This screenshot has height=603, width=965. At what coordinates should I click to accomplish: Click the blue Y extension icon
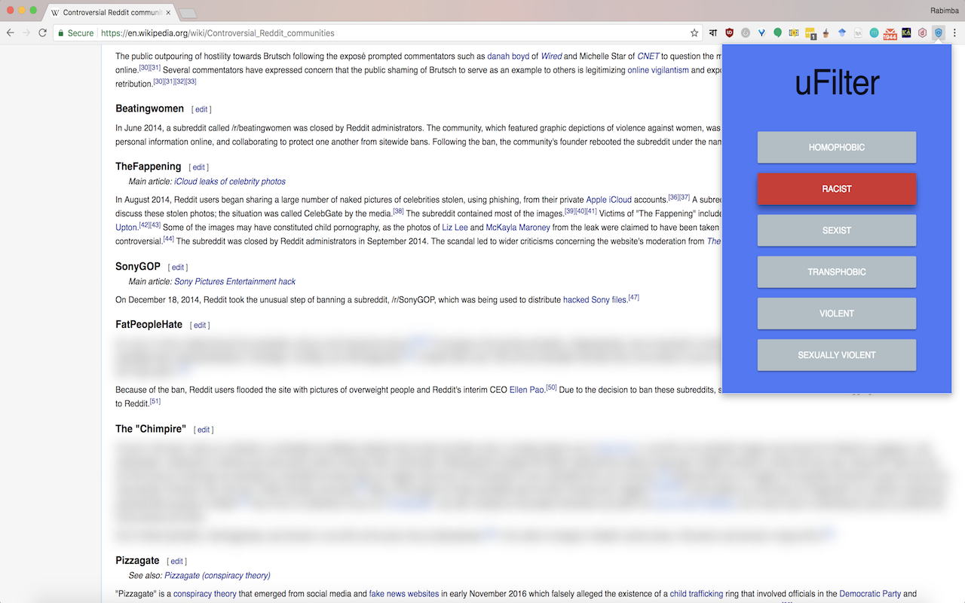[761, 33]
